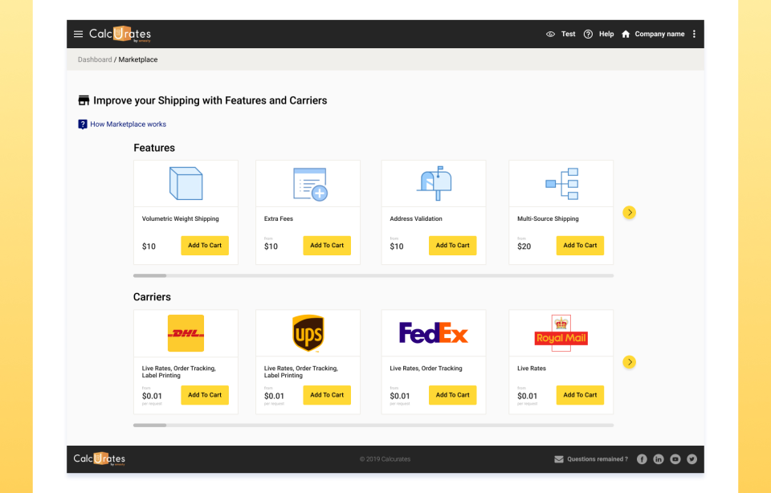Click the © 2019 Calcurates footer text
The image size is (771, 493).
[385, 459]
